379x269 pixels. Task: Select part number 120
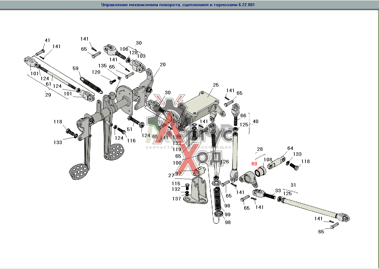96,72
